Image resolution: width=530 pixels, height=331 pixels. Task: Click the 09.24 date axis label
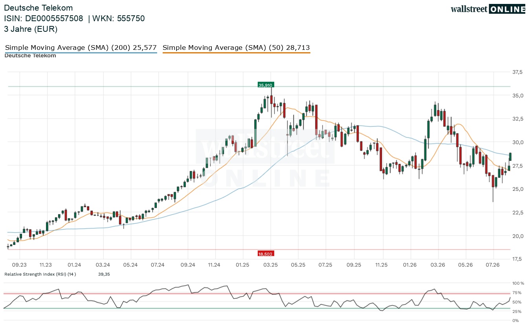(188, 265)
